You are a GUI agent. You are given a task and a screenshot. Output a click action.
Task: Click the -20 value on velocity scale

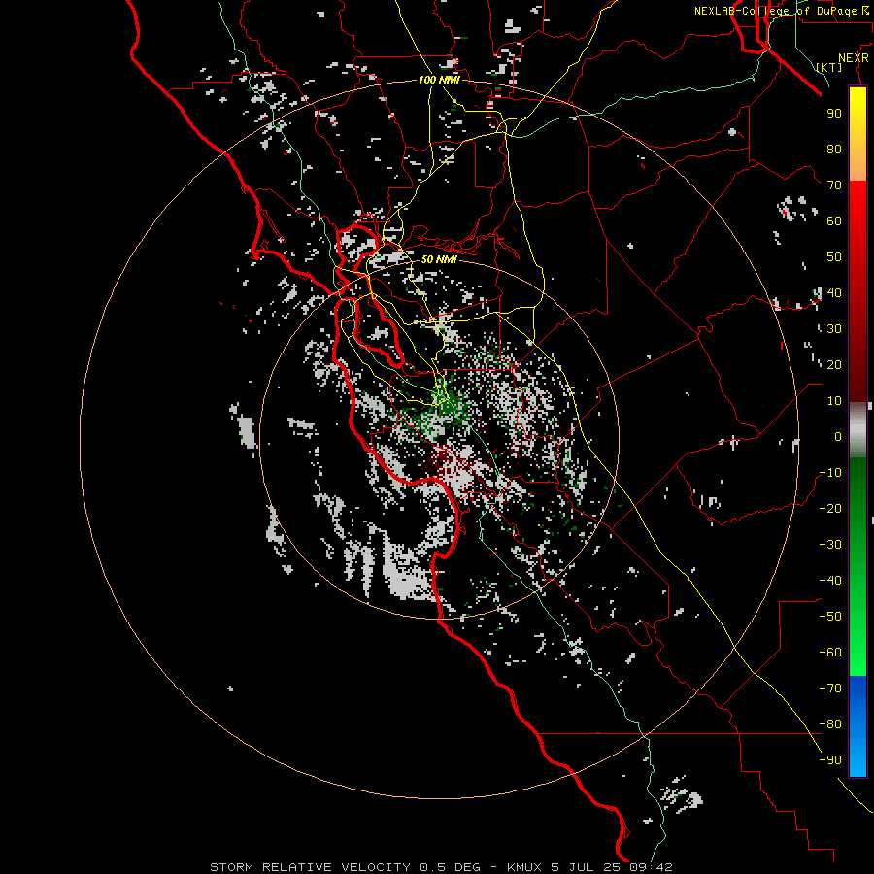coord(830,508)
